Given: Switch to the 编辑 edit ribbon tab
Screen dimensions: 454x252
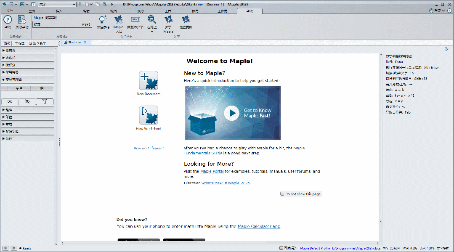Looking at the screenshot, I should point(86,11).
